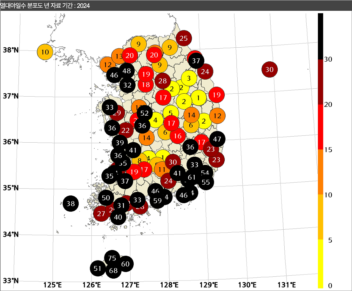Click the amber color scale segment

tap(320, 217)
